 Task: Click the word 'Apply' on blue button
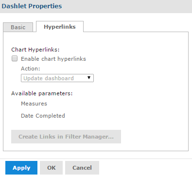(21, 168)
